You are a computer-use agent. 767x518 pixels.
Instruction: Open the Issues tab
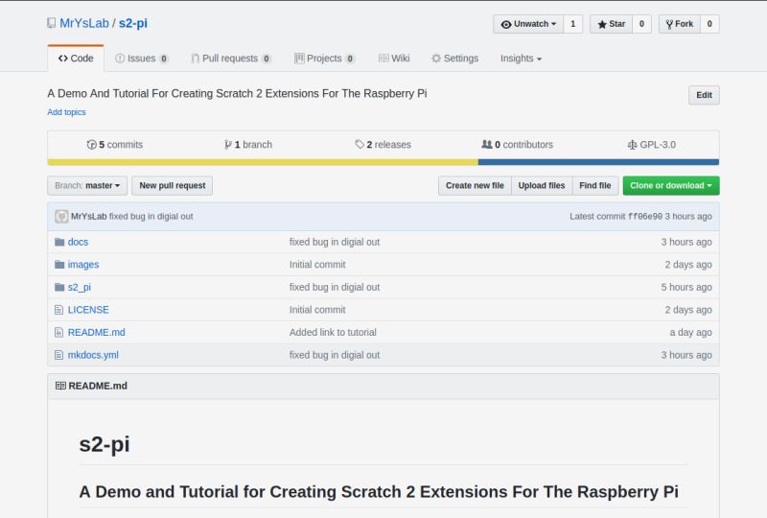pos(142,59)
